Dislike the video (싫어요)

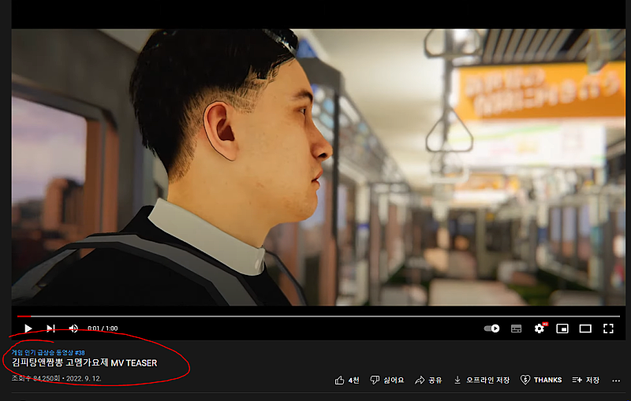(386, 380)
